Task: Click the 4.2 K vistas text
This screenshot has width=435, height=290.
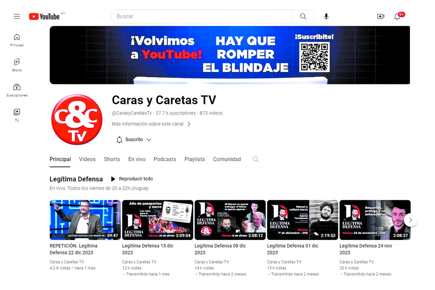Action: point(60,268)
